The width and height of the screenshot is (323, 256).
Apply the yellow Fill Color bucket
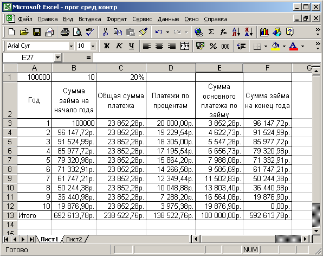click(x=276, y=46)
